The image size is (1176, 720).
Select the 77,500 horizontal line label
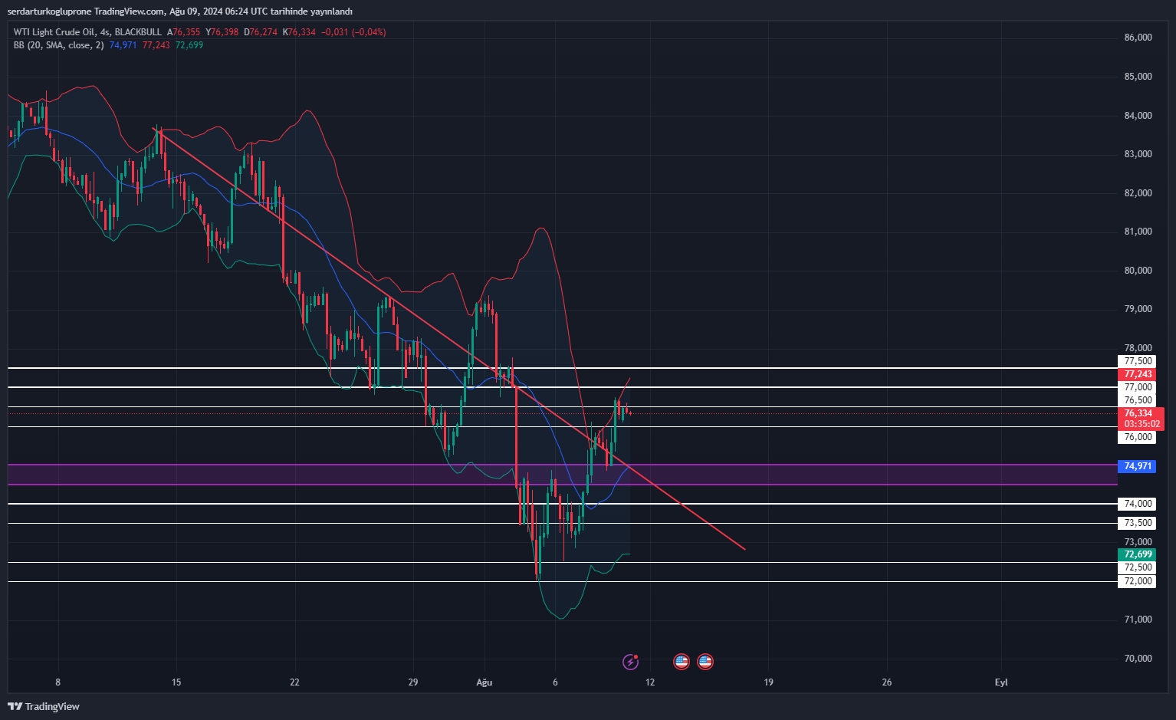click(x=1138, y=361)
